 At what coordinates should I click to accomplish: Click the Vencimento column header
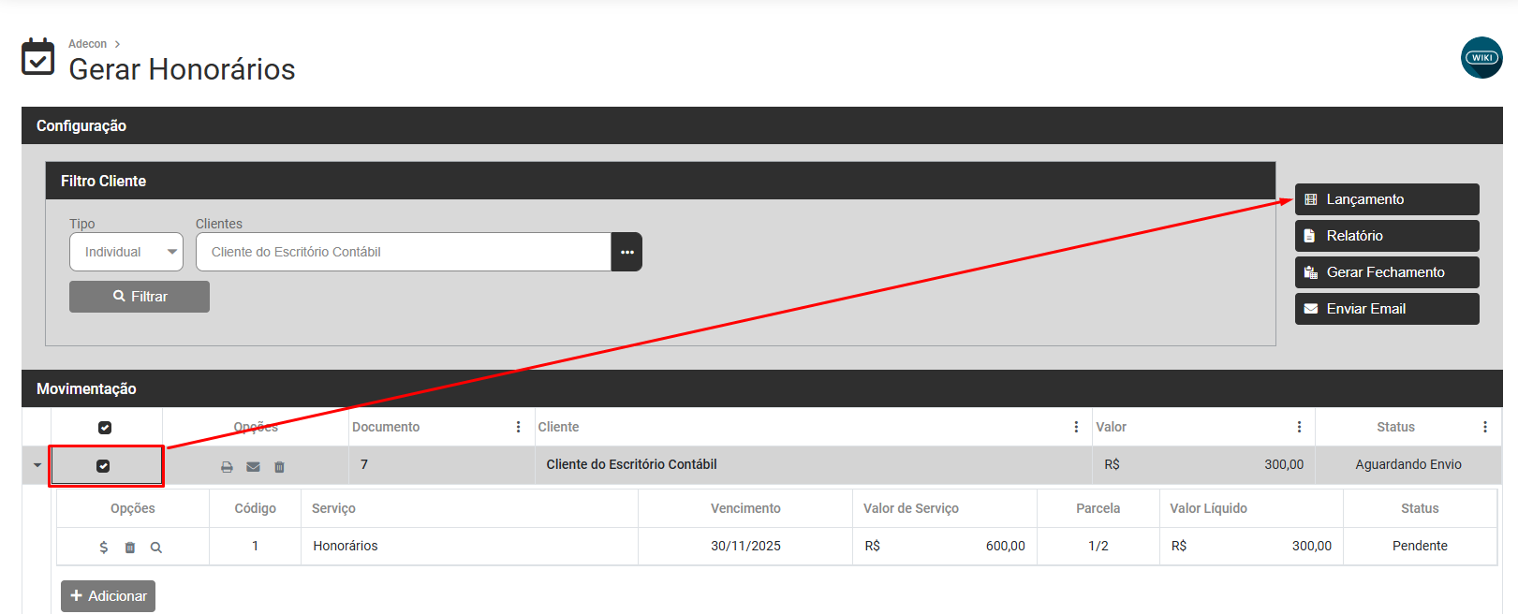click(x=745, y=508)
